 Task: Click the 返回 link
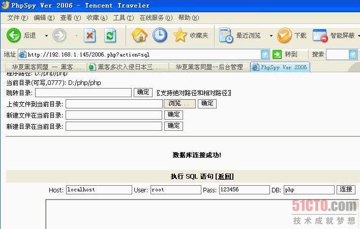pos(225,177)
